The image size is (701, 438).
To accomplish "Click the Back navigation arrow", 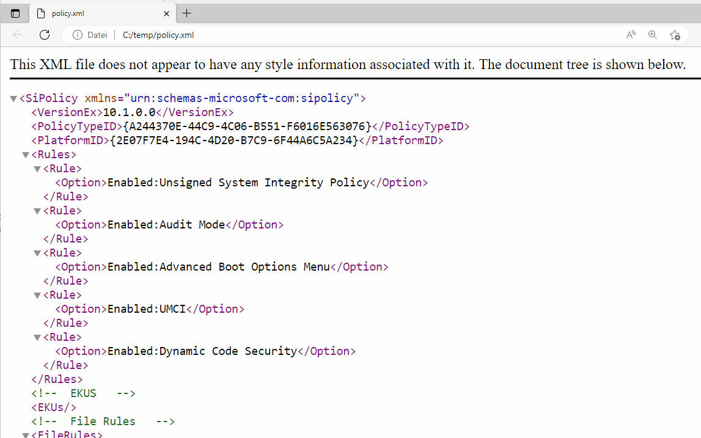I will (x=18, y=35).
